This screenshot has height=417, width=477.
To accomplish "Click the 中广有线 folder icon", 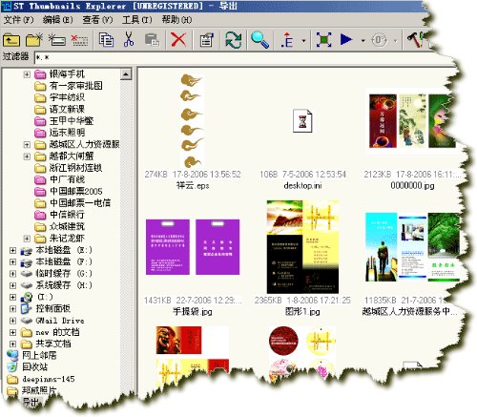I will click(40, 179).
